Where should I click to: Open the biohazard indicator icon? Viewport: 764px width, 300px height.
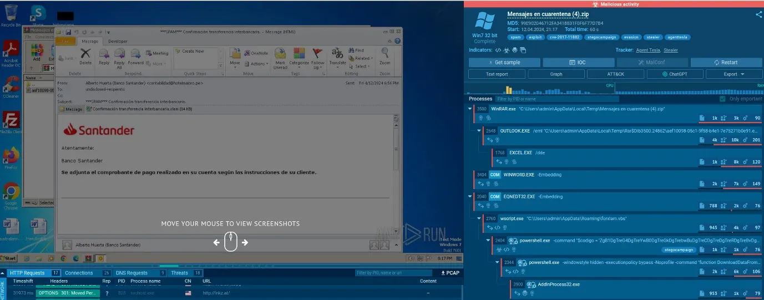tap(506, 50)
